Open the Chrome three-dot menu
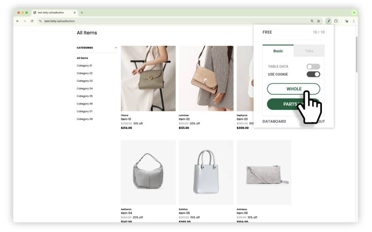372x232 pixels. click(354, 21)
